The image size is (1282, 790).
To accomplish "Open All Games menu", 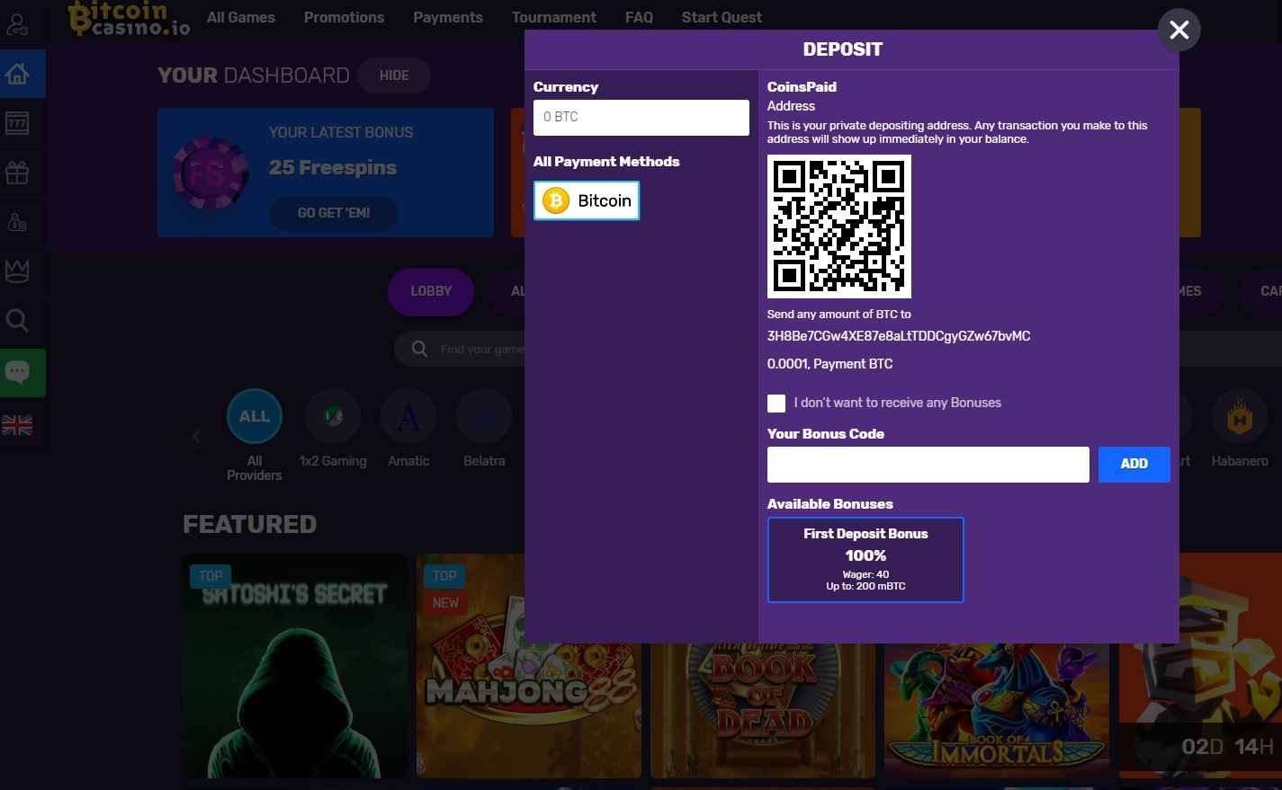I will (241, 17).
